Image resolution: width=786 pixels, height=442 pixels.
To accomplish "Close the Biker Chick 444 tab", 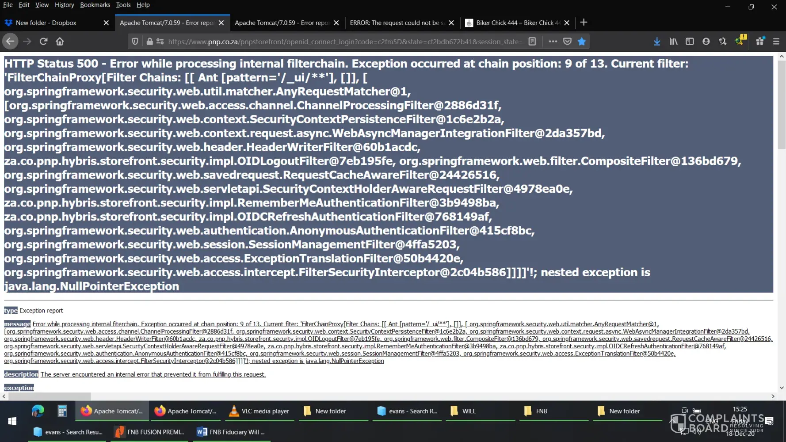I will pos(567,23).
